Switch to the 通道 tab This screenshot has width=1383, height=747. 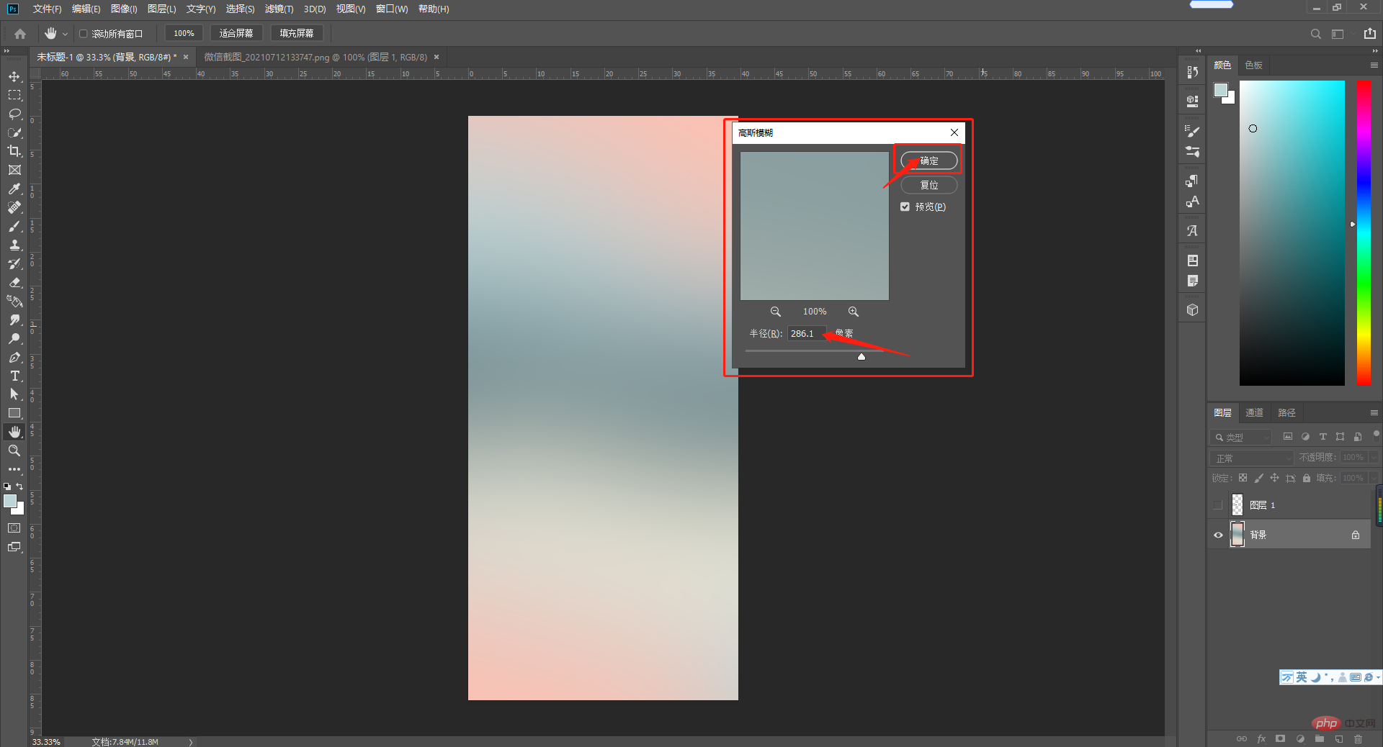pyautogui.click(x=1254, y=413)
